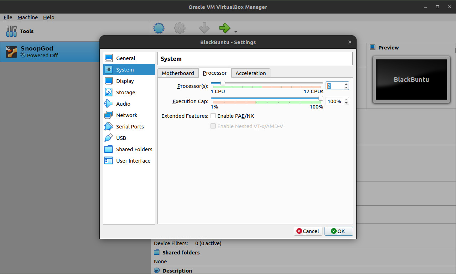Switch to the Motherboard tab
456x274 pixels.
click(x=178, y=73)
